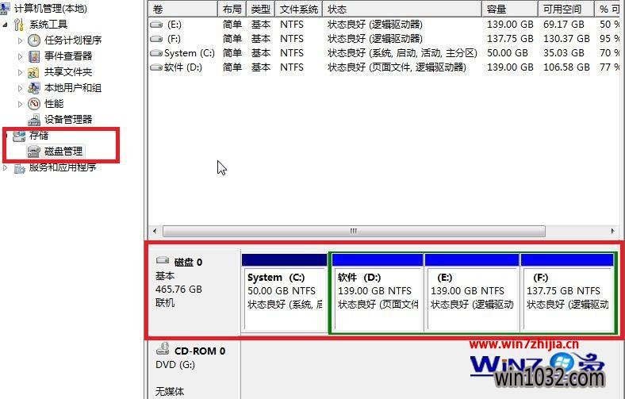Image resolution: width=625 pixels, height=399 pixels.
Task: Click the Event Viewer (事件查看器) icon
Action: [x=34, y=56]
